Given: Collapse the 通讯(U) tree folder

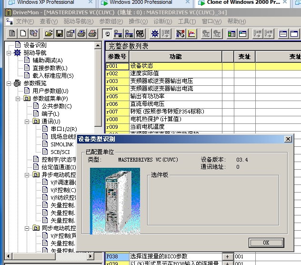Looking at the screenshot, I should pos(27,122).
